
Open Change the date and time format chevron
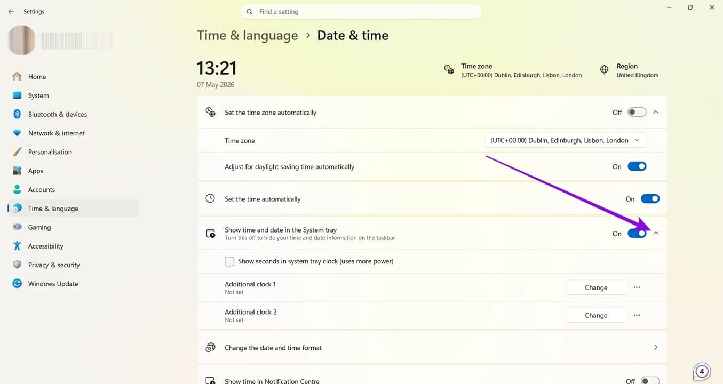click(x=656, y=347)
